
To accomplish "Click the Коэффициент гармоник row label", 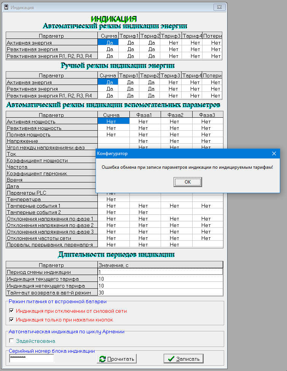I will coord(51,173).
